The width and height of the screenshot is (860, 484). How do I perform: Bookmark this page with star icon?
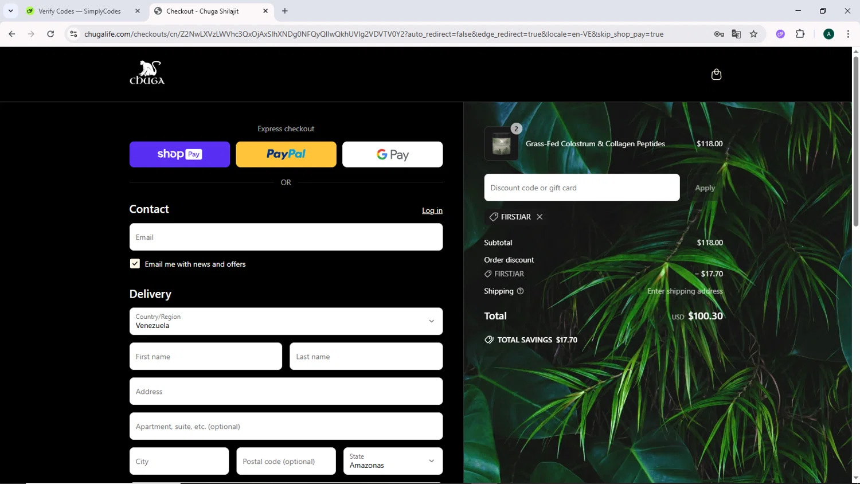[753, 34]
